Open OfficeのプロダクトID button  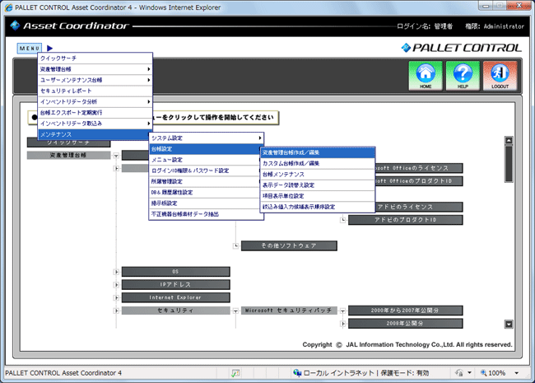419,181
